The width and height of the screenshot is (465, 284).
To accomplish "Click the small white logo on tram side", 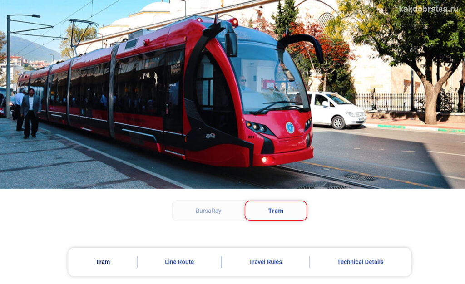I will pyautogui.click(x=210, y=136).
